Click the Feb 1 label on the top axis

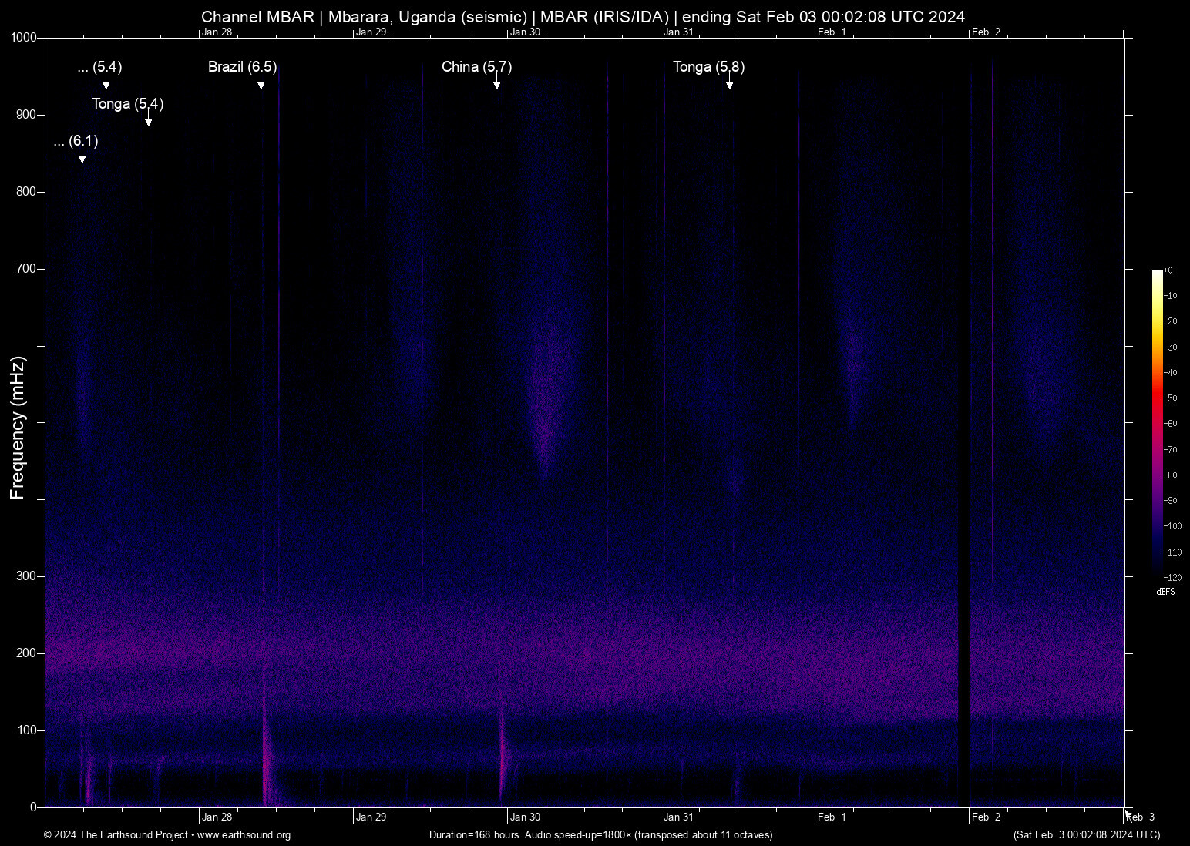click(x=832, y=32)
